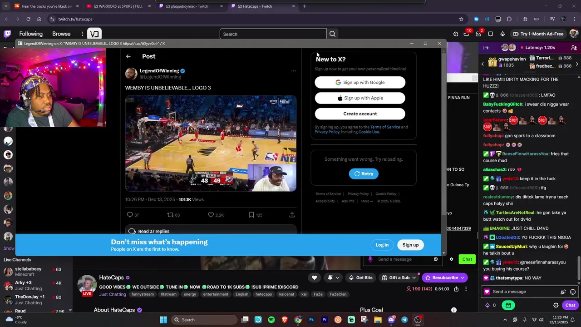The width and height of the screenshot is (581, 327).
Task: Open Spotify from the taskbar
Action: pos(271,320)
